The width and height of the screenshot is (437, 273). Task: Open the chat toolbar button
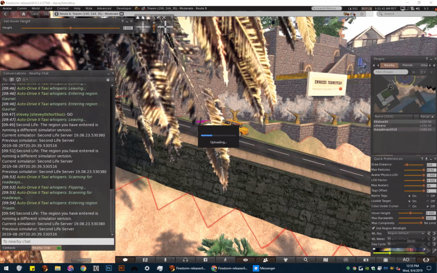(125, 259)
